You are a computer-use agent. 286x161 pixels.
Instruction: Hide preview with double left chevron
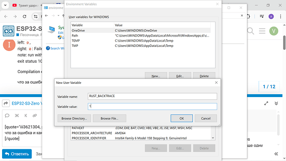point(276,154)
